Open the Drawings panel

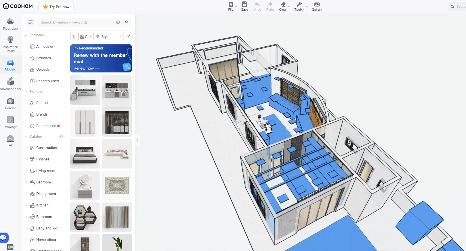[x=10, y=122]
